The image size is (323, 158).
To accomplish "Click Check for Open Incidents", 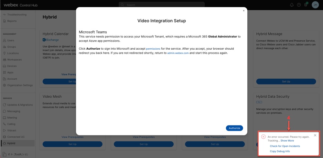I will [285, 146].
